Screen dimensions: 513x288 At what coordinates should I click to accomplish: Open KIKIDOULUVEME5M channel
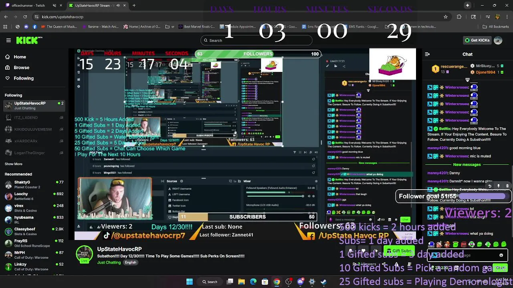coord(34,129)
